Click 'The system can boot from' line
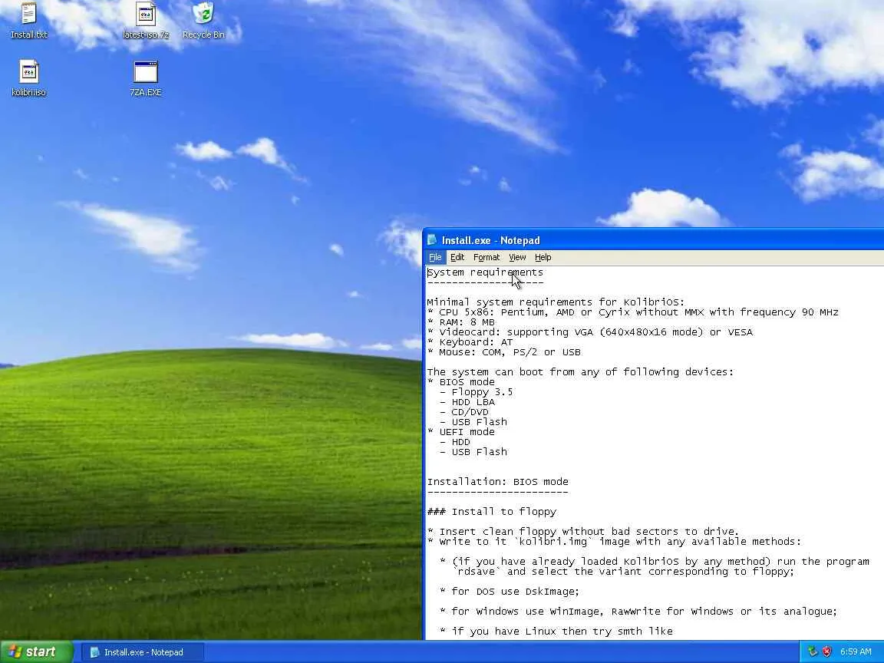 (x=580, y=372)
